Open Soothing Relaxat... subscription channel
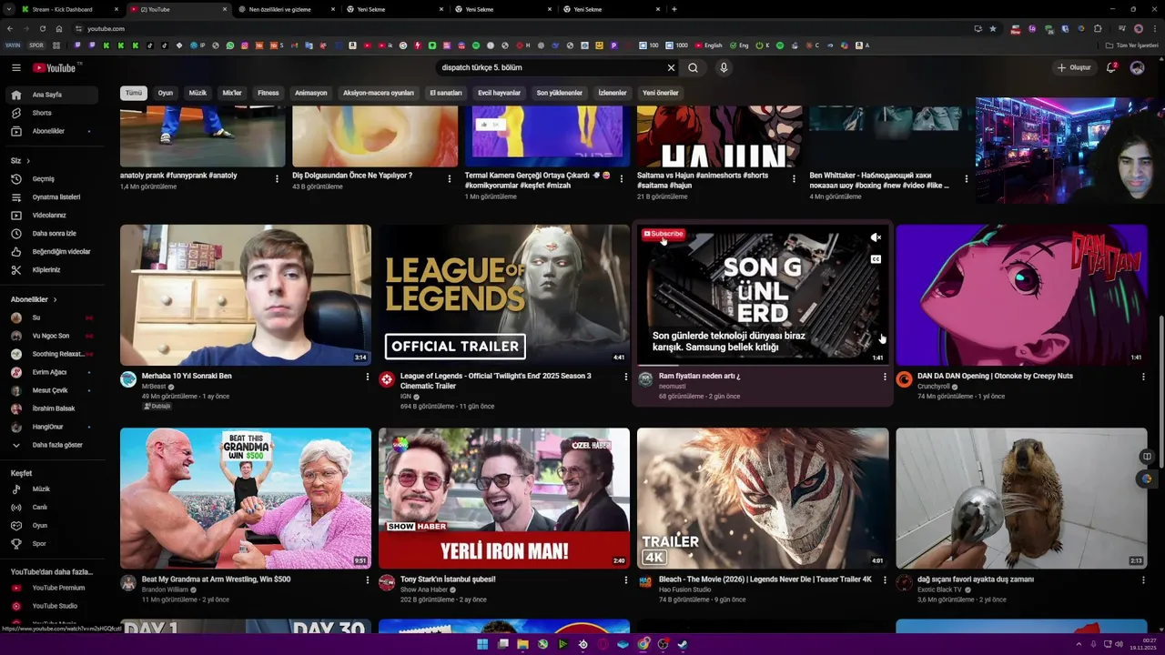The image size is (1165, 655). (52, 354)
